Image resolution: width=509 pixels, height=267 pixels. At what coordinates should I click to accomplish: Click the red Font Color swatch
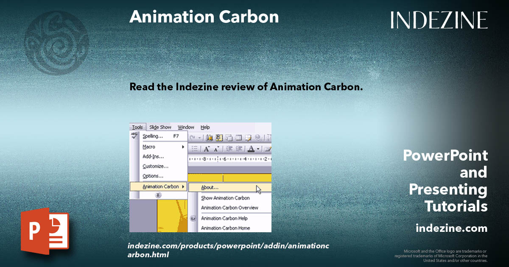coord(251,149)
